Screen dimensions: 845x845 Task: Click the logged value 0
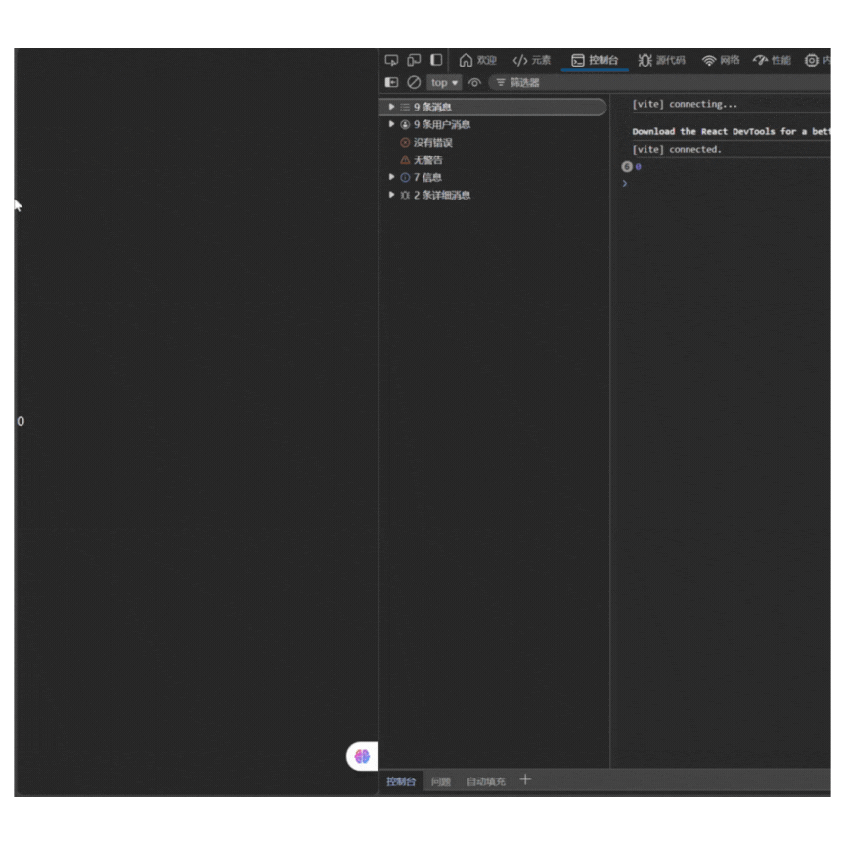coord(638,167)
